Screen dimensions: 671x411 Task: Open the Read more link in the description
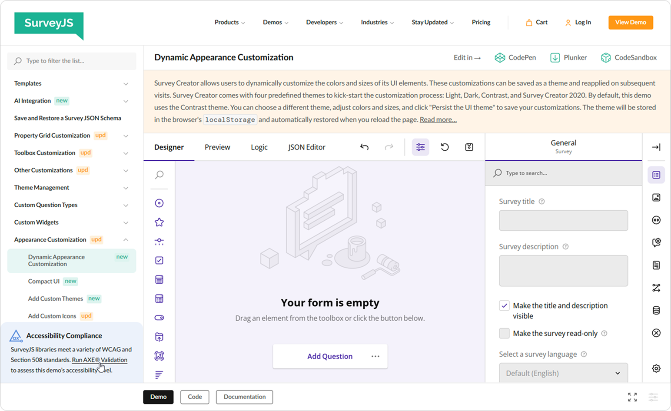coord(438,119)
